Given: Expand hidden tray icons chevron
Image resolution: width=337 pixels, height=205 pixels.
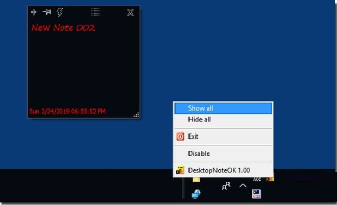Looking at the screenshot, I should (243, 186).
